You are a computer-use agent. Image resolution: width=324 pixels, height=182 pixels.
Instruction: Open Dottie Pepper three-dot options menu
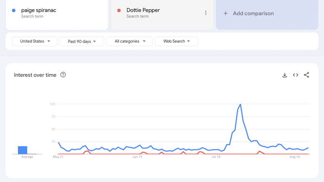206,13
